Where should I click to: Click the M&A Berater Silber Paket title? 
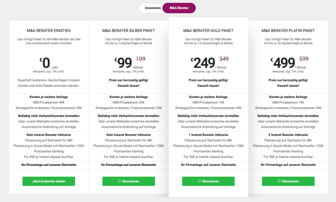point(129,31)
